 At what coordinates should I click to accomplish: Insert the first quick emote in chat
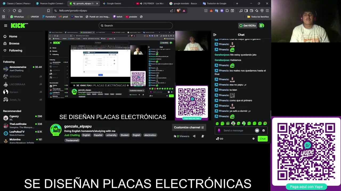tap(217, 123)
